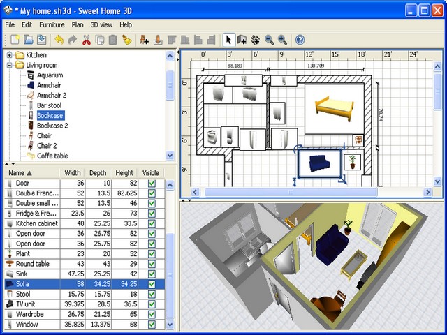Open the Help menu
The height and width of the screenshot is (335, 447).
(126, 25)
